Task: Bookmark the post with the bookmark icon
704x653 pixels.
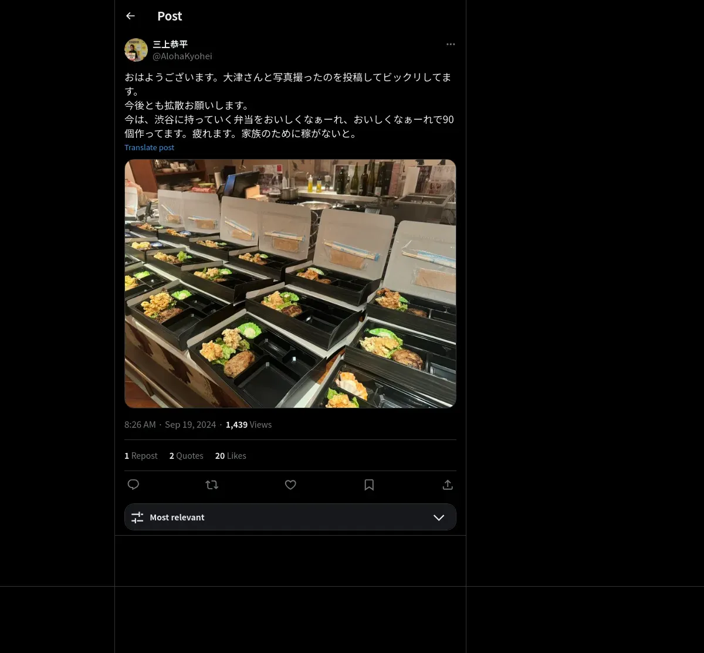Action: 369,485
